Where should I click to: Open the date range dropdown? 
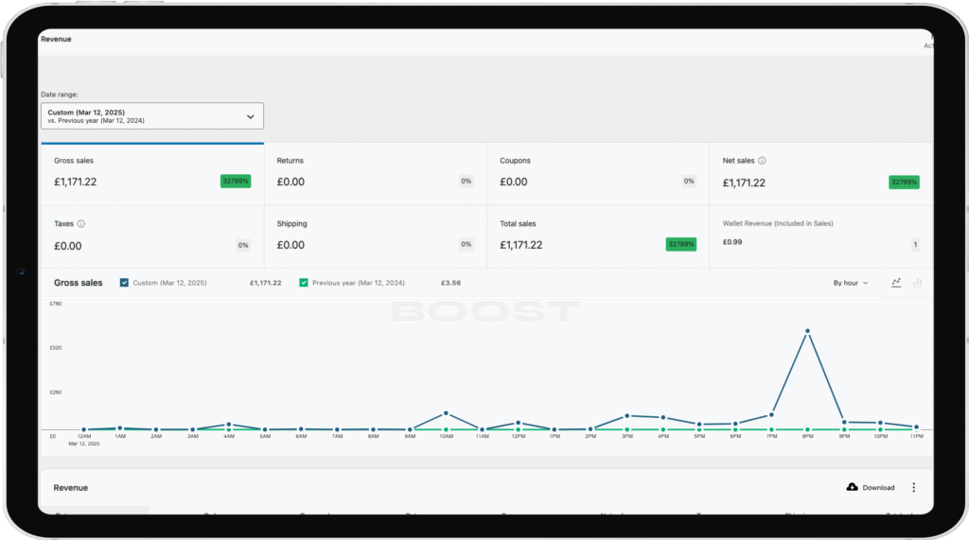[152, 116]
